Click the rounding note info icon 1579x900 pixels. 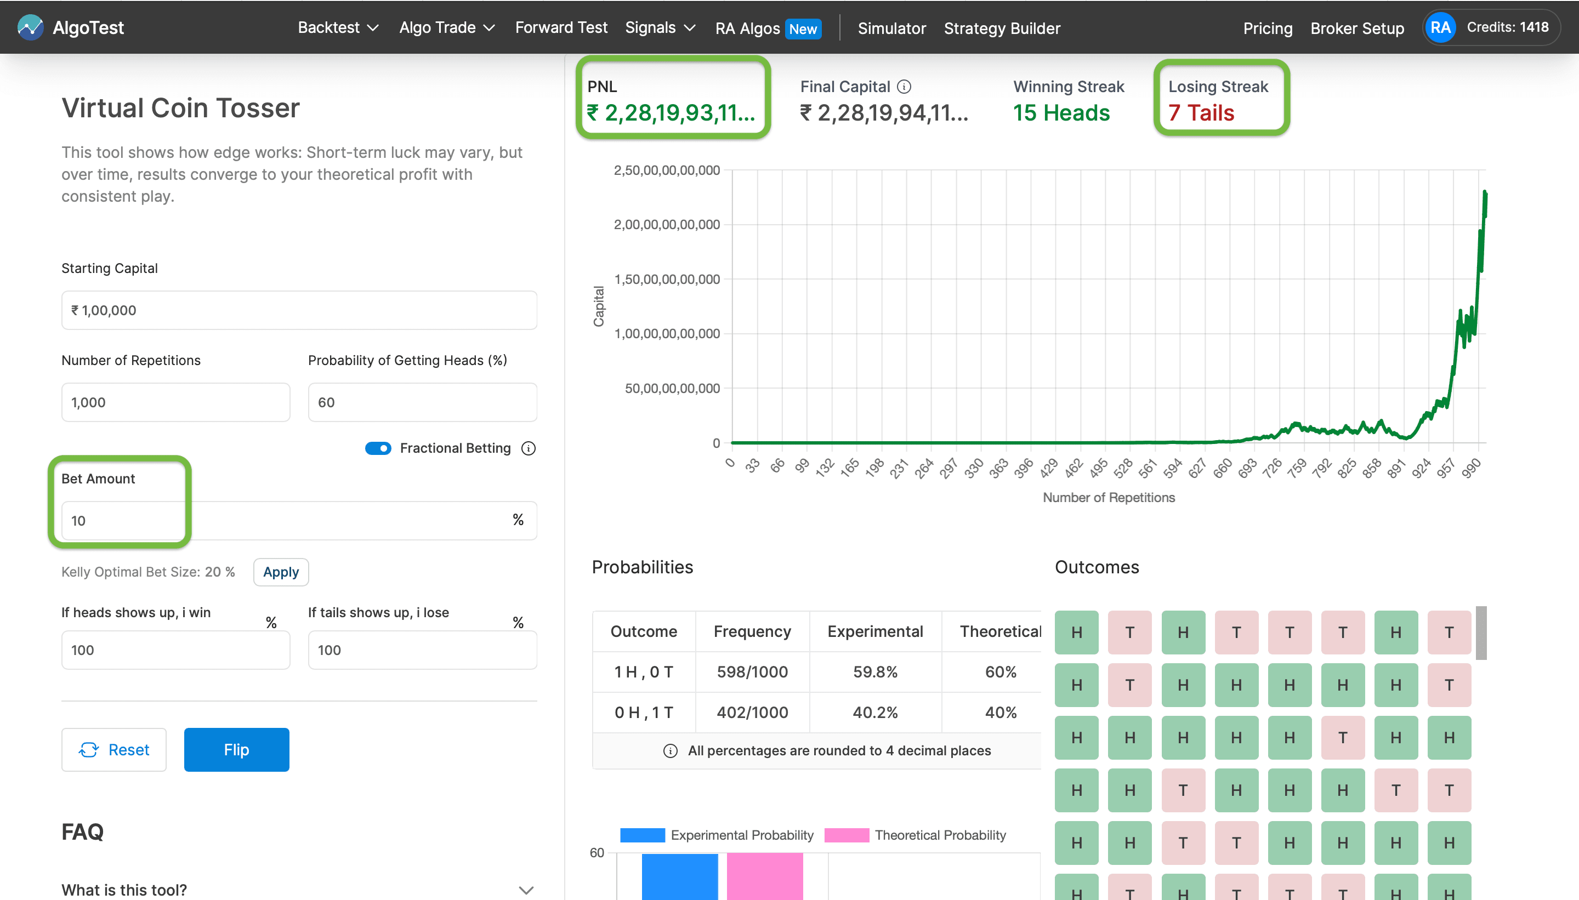coord(670,750)
